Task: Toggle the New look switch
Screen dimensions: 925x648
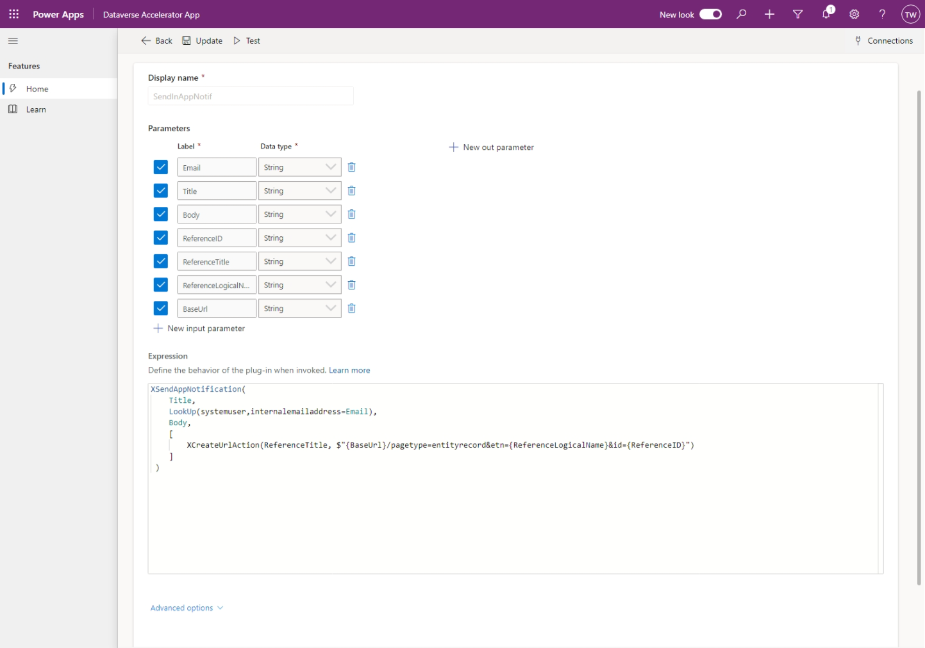Action: (x=710, y=14)
